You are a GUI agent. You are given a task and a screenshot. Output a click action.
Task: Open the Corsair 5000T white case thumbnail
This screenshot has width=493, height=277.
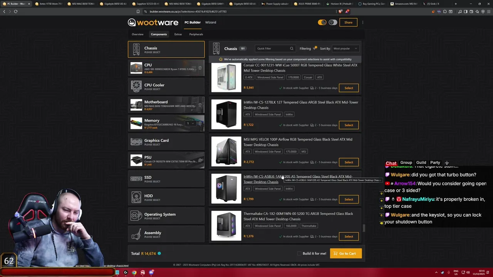tap(226, 77)
